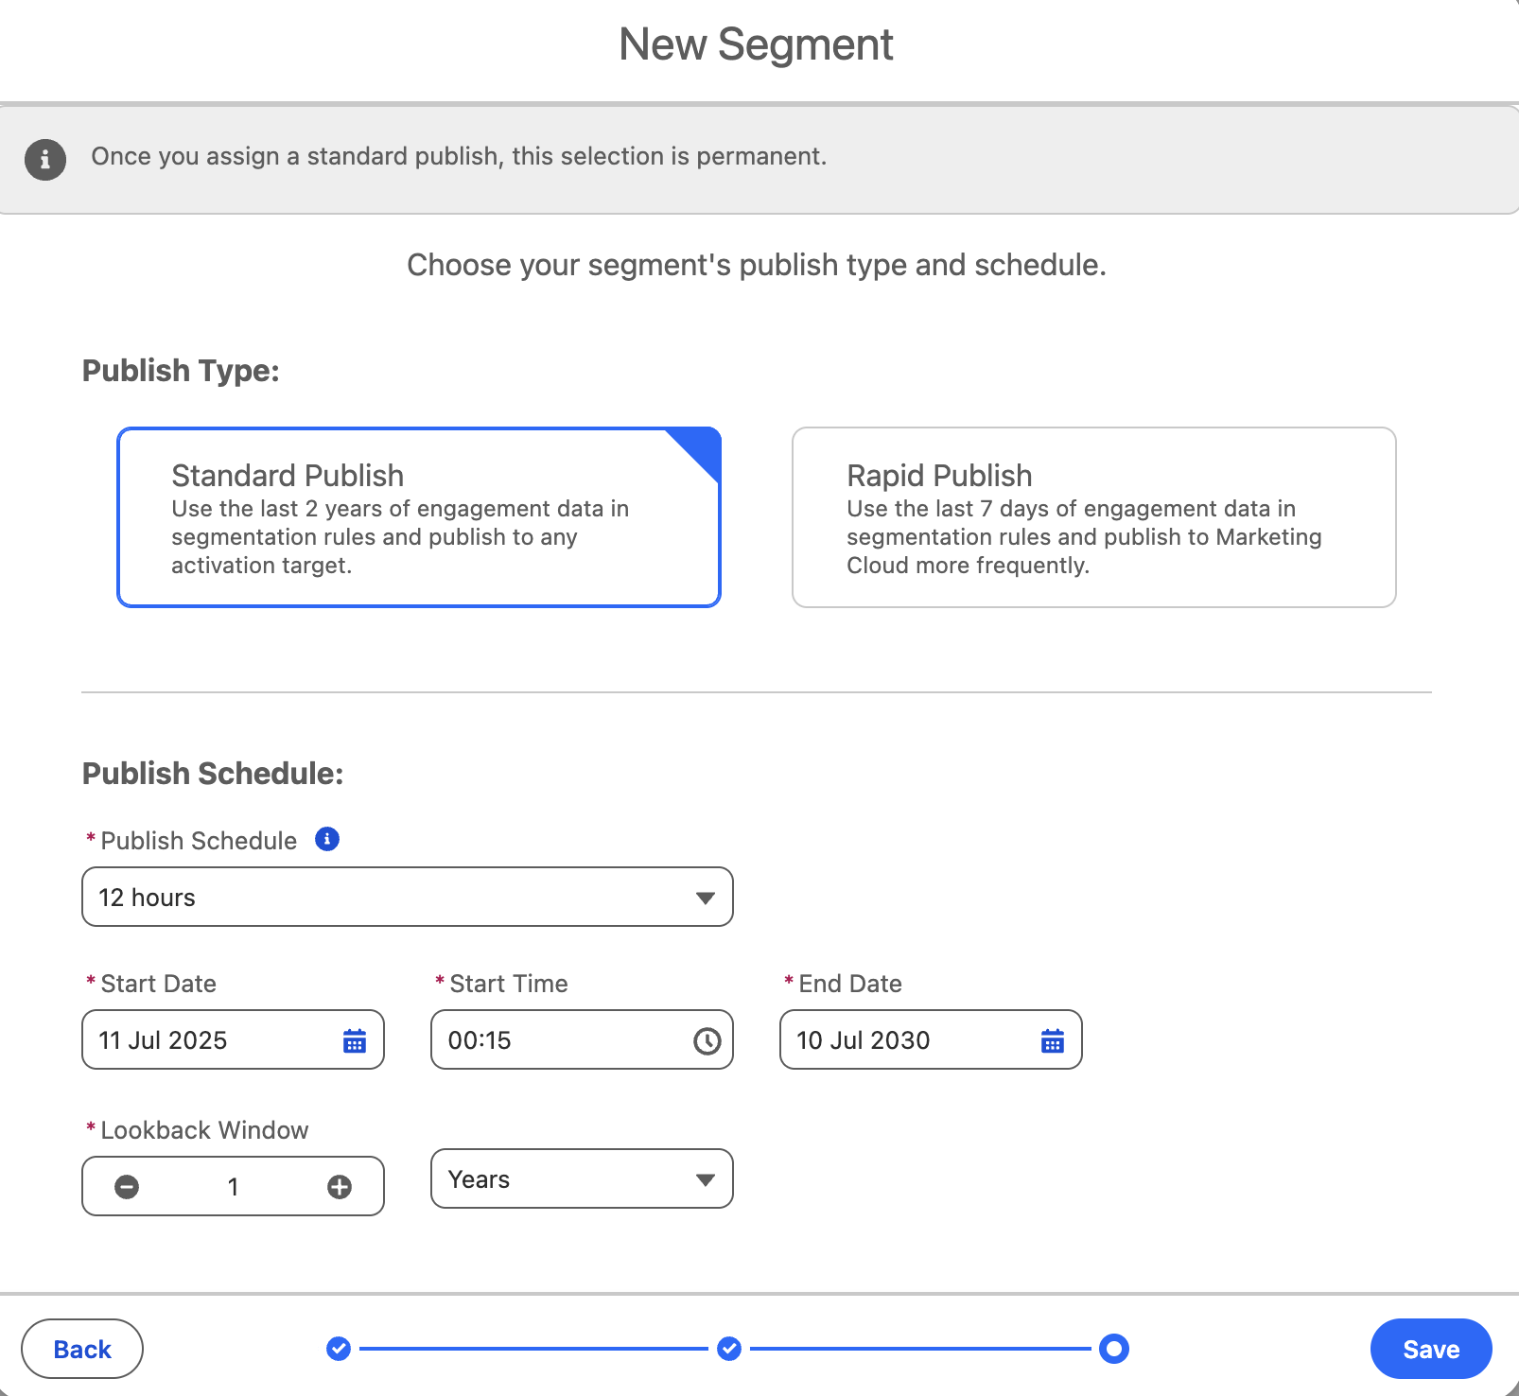Open the End Date calendar picker icon
Screen dimensions: 1519x1396
tap(1053, 1040)
